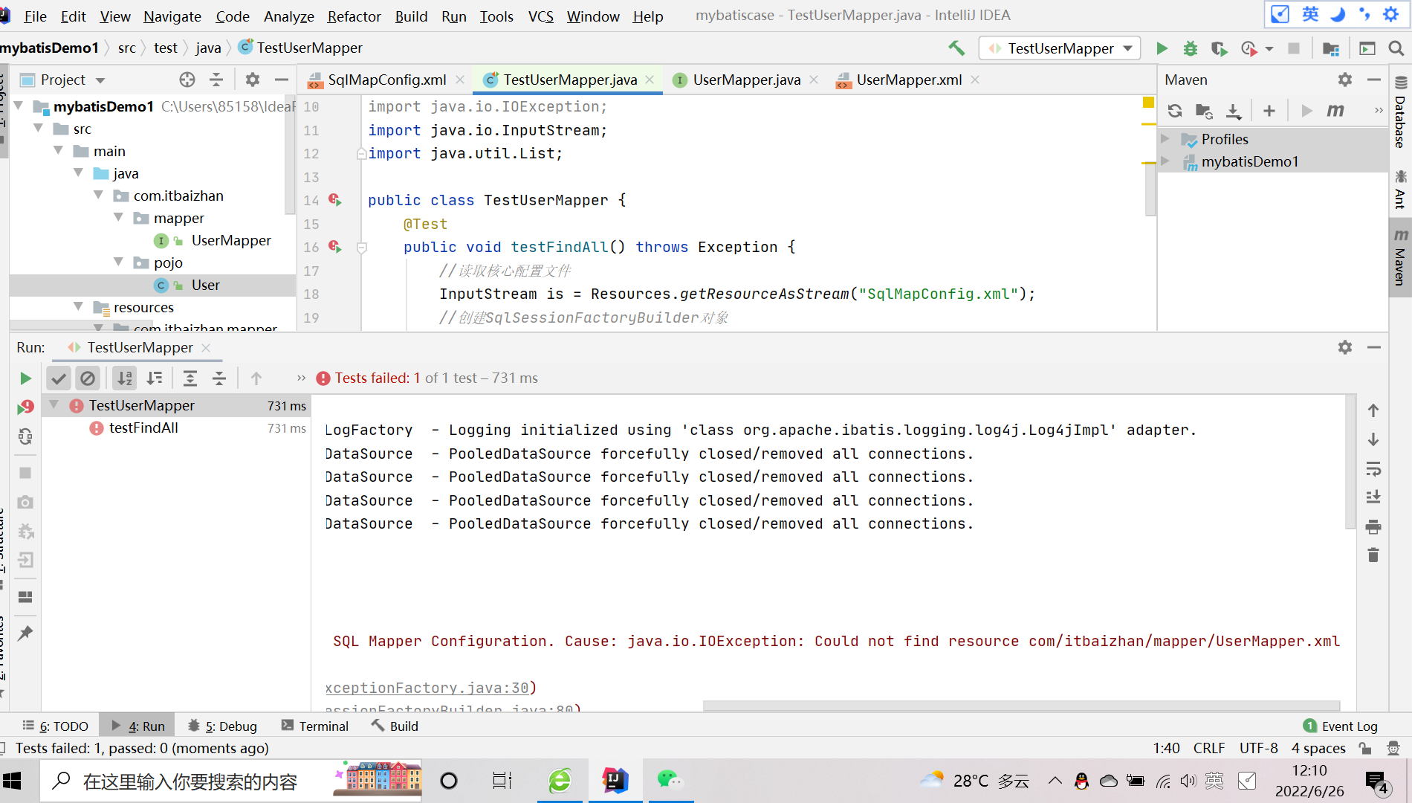Screen dimensions: 1412x803
Task: Click locate-file crosshair icon in Project panel
Action: [187, 80]
